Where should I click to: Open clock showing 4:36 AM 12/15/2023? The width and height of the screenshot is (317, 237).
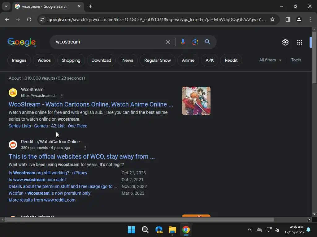[x=294, y=230]
